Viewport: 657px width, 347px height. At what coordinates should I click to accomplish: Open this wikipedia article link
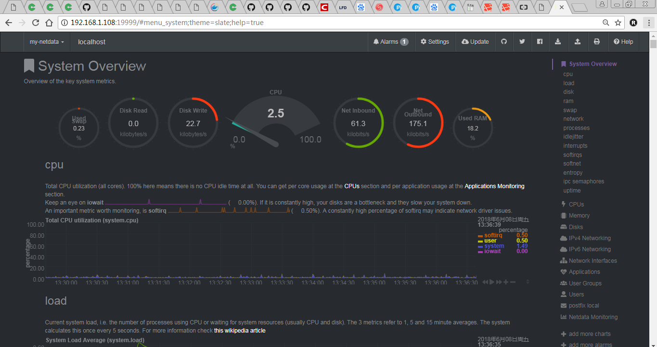(x=240, y=331)
